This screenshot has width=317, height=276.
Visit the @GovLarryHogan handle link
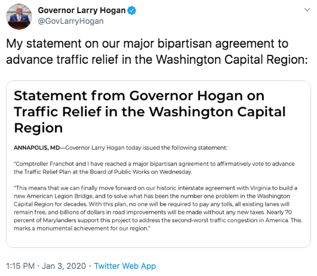click(71, 21)
